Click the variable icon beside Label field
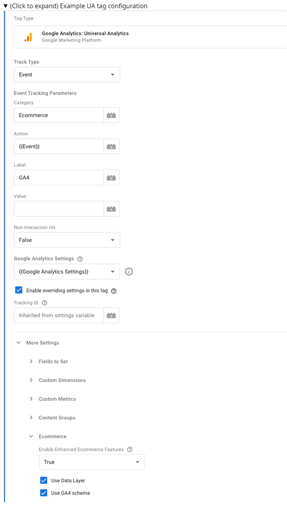Screen dimensions: 287x508 111,178
